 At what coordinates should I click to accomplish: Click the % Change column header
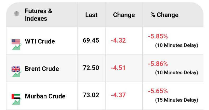pyautogui.click(x=164, y=15)
